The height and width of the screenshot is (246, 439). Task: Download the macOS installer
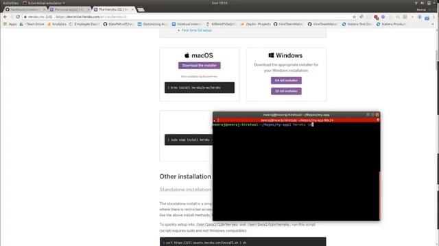tap(200, 66)
